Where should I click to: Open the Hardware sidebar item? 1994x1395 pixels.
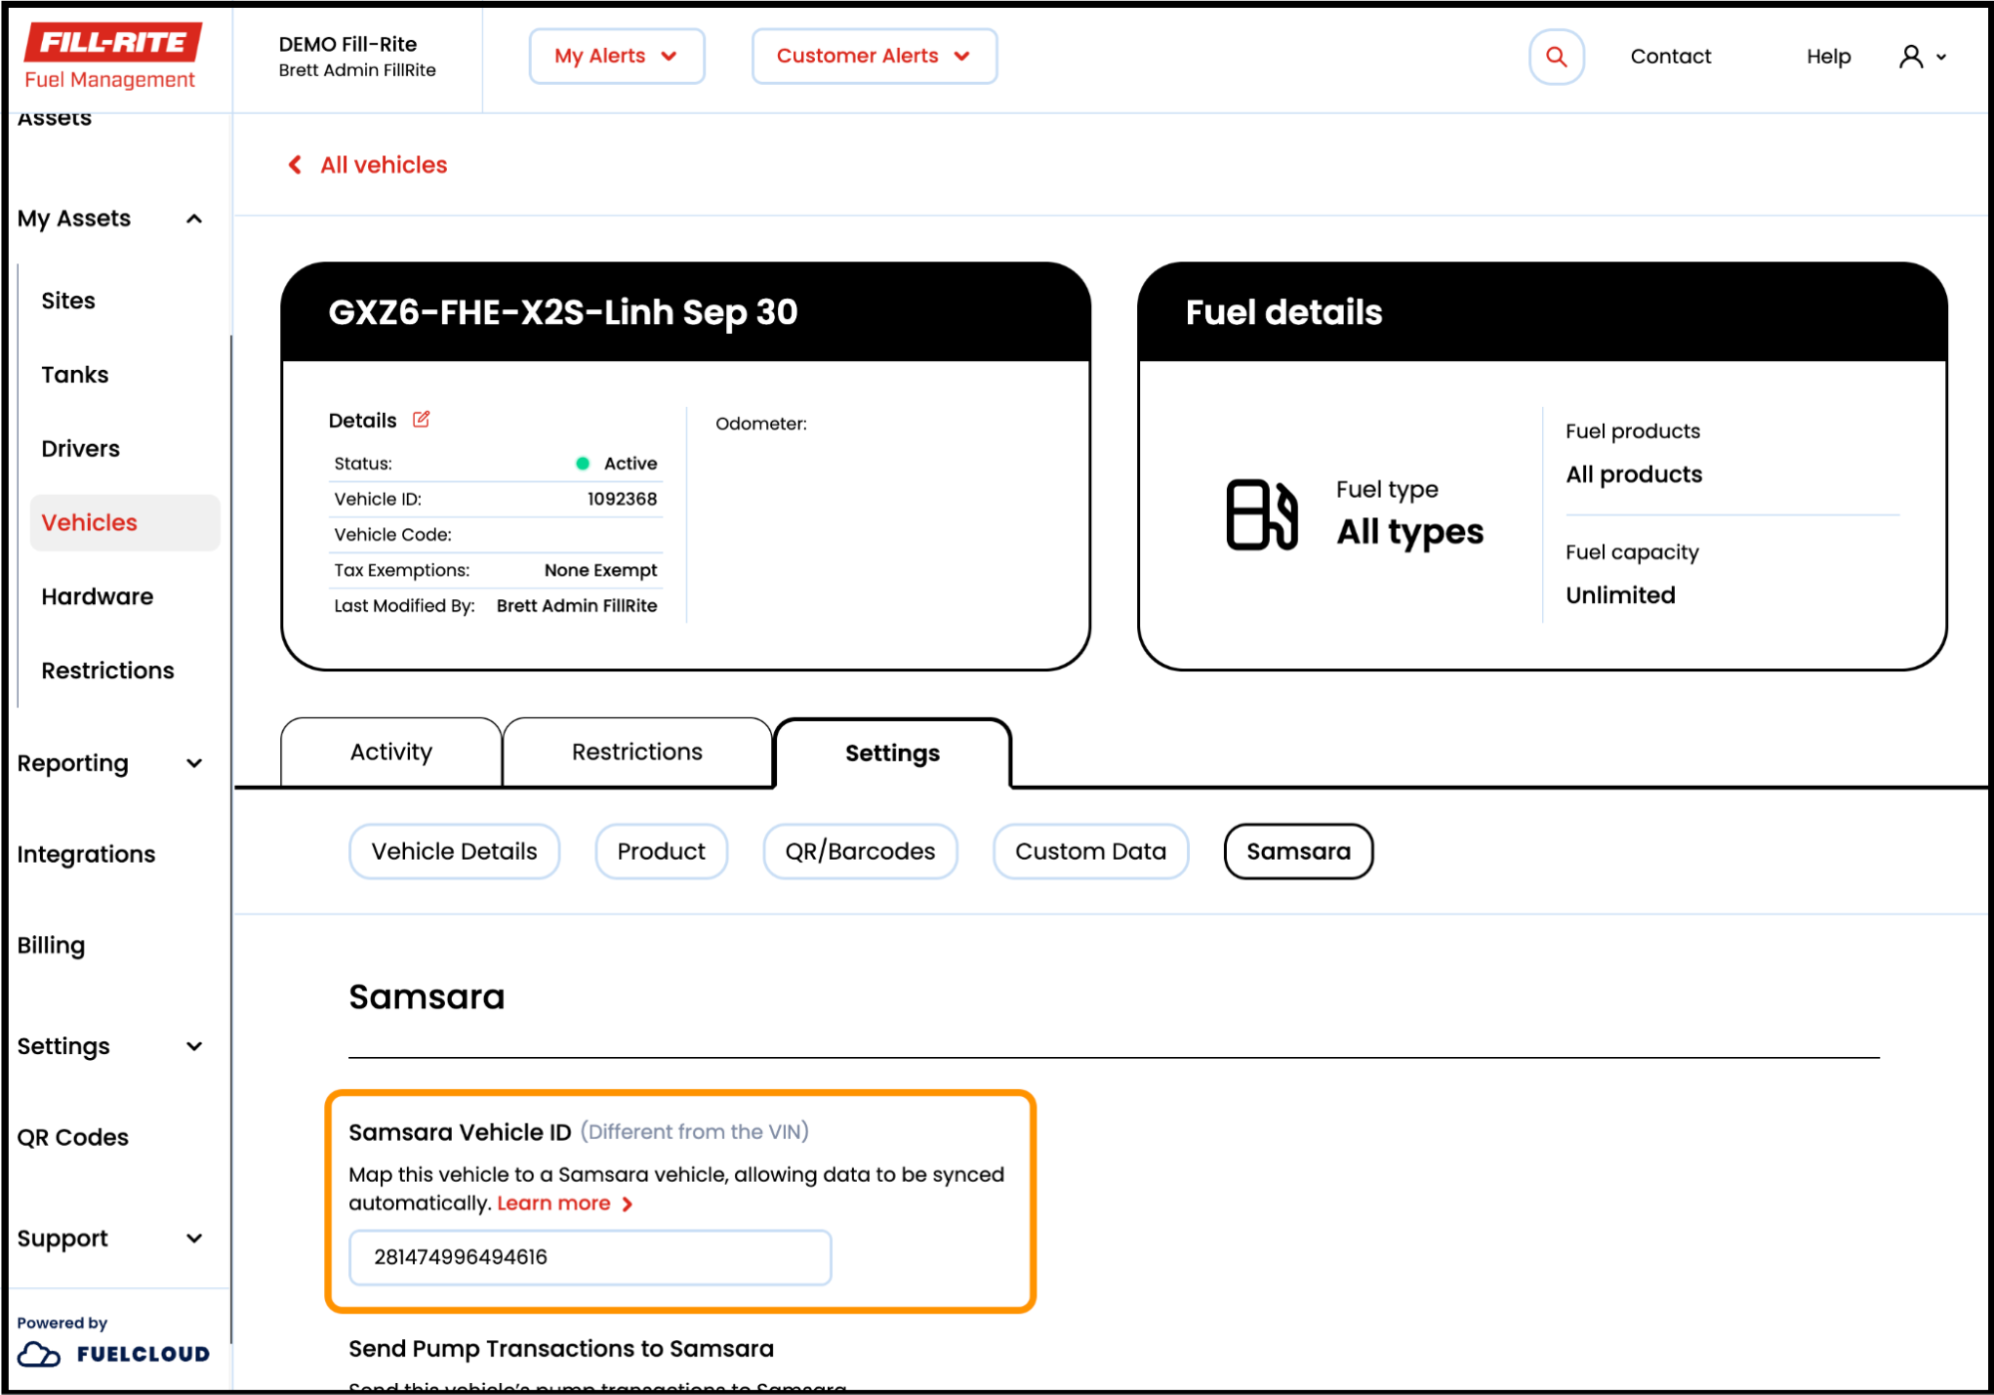point(98,596)
